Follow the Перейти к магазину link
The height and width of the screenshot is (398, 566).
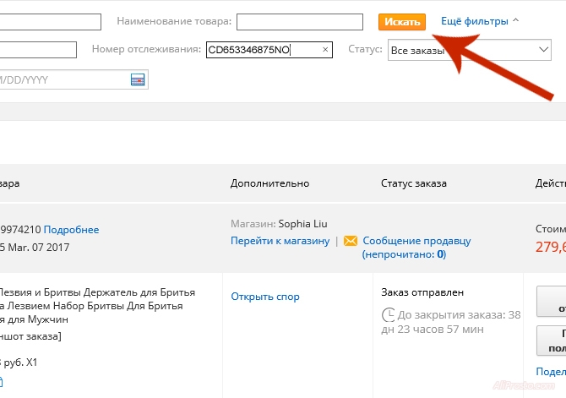pyautogui.click(x=280, y=241)
